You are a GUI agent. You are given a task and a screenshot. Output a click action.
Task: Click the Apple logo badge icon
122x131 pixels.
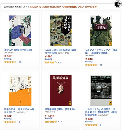point(118,4)
